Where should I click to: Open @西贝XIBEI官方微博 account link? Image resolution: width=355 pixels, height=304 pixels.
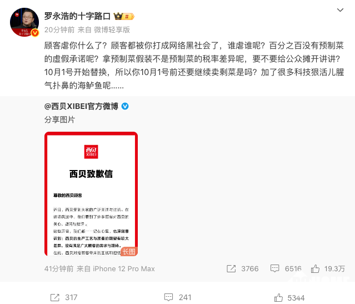pyautogui.click(x=81, y=106)
